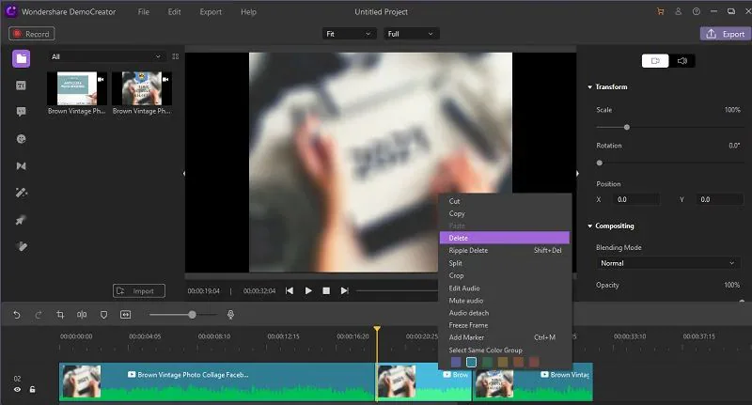Click the purple Export button

click(726, 34)
